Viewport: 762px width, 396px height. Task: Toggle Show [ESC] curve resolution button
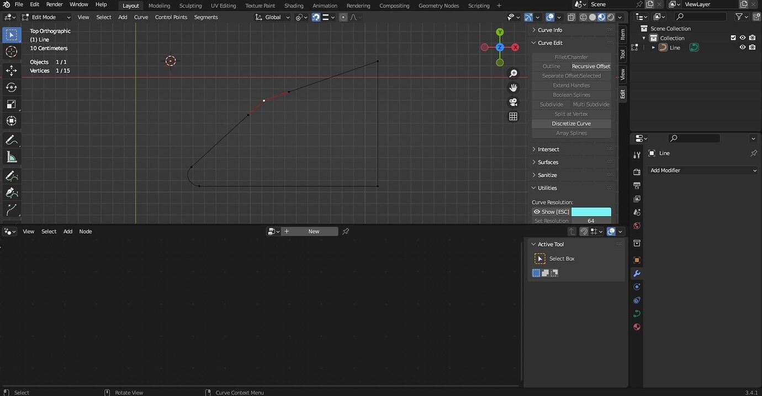pyautogui.click(x=552, y=212)
